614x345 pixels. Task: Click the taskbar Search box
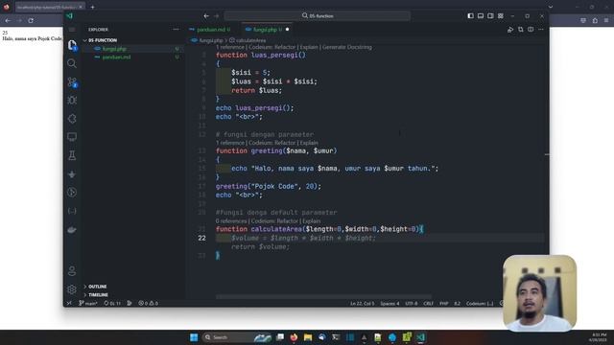click(x=238, y=337)
